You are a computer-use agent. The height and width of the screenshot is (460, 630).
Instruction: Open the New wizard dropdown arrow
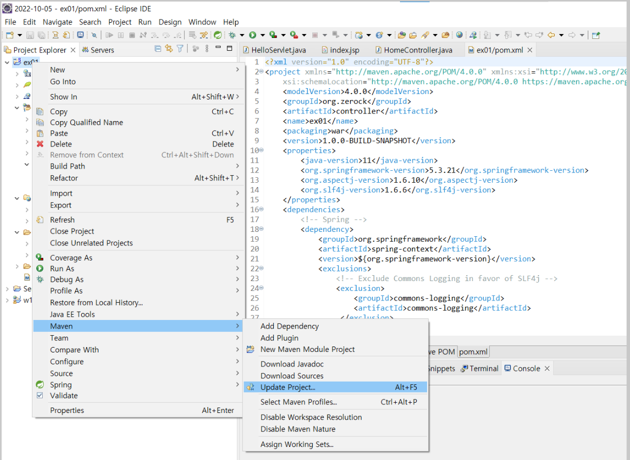coord(19,35)
